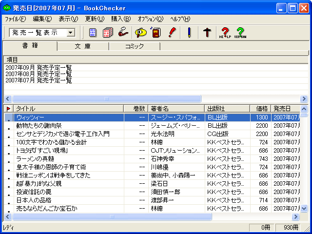The width and height of the screenshot is (312, 234).
Task: Click the 0冊 status bar count
Action: (261, 228)
